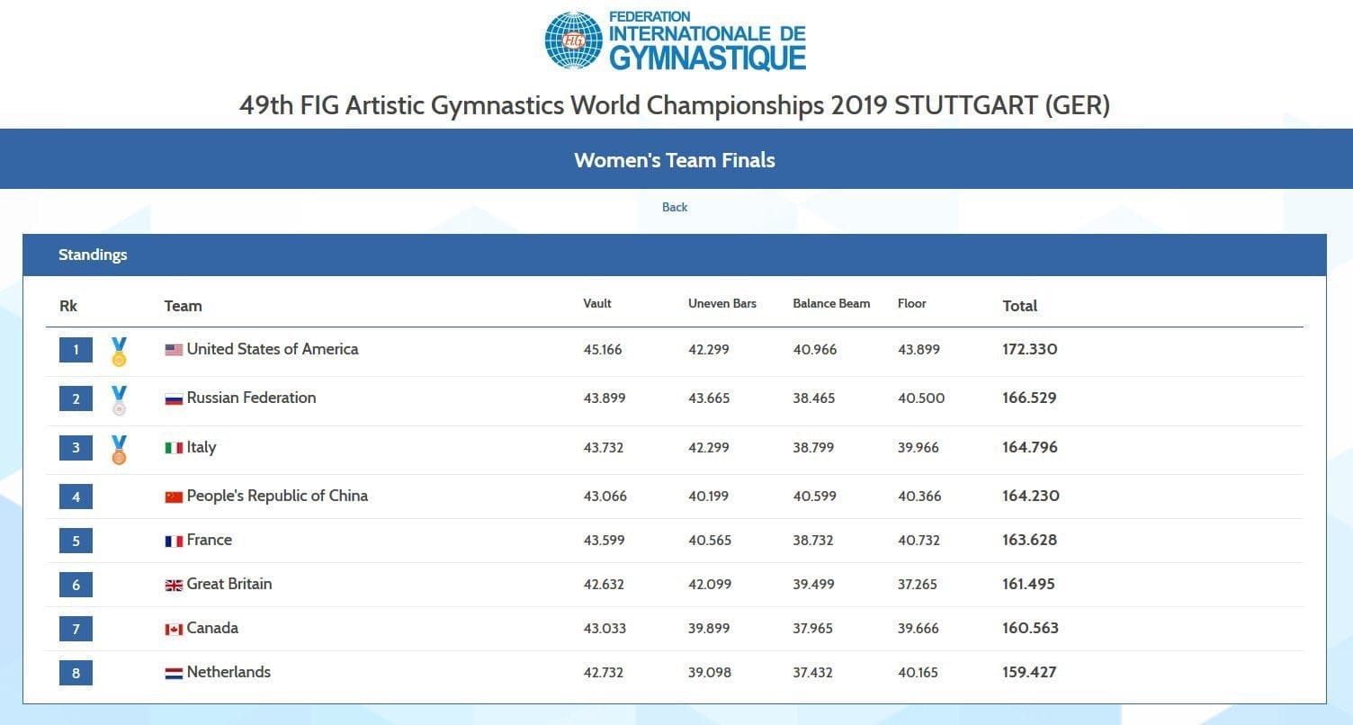1353x725 pixels.
Task: Click the Great Britain flag icon
Action: (x=174, y=585)
